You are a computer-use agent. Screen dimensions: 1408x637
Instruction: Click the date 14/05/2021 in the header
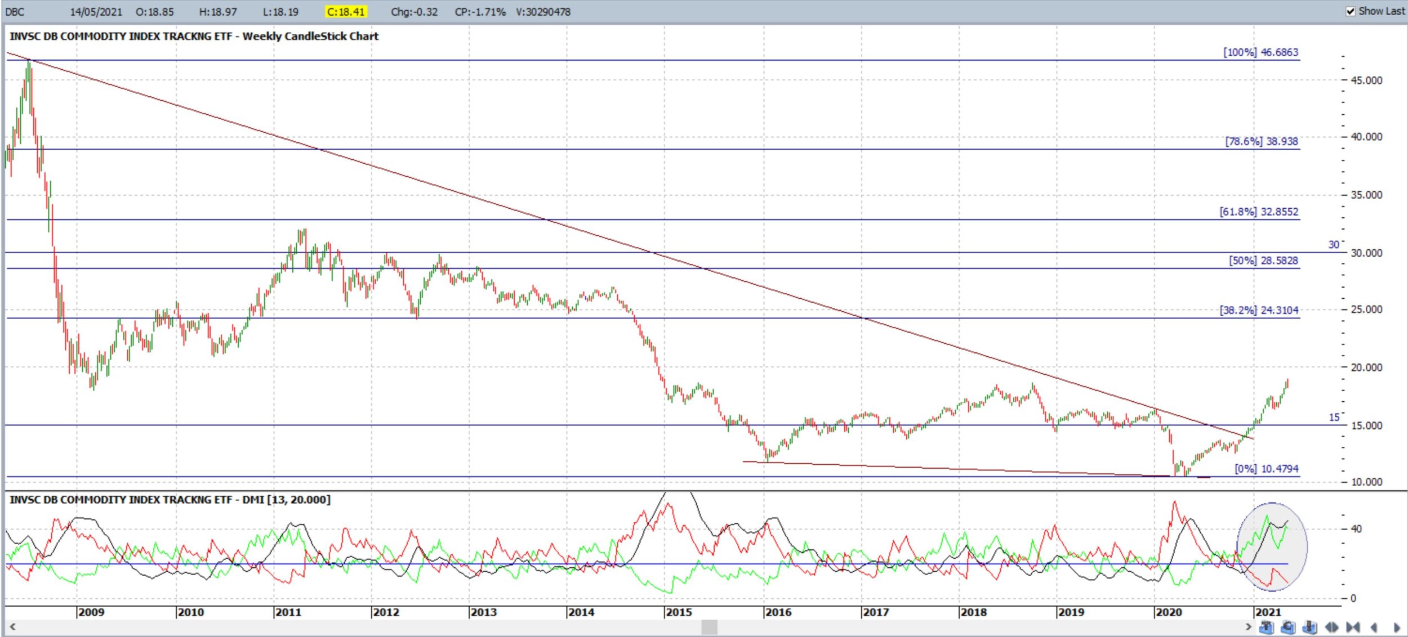tap(96, 12)
